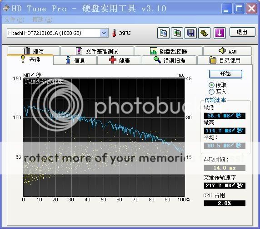This screenshot has width=260, height=229.
Task: Open the AAM tab with speaker icon
Action: click(227, 51)
